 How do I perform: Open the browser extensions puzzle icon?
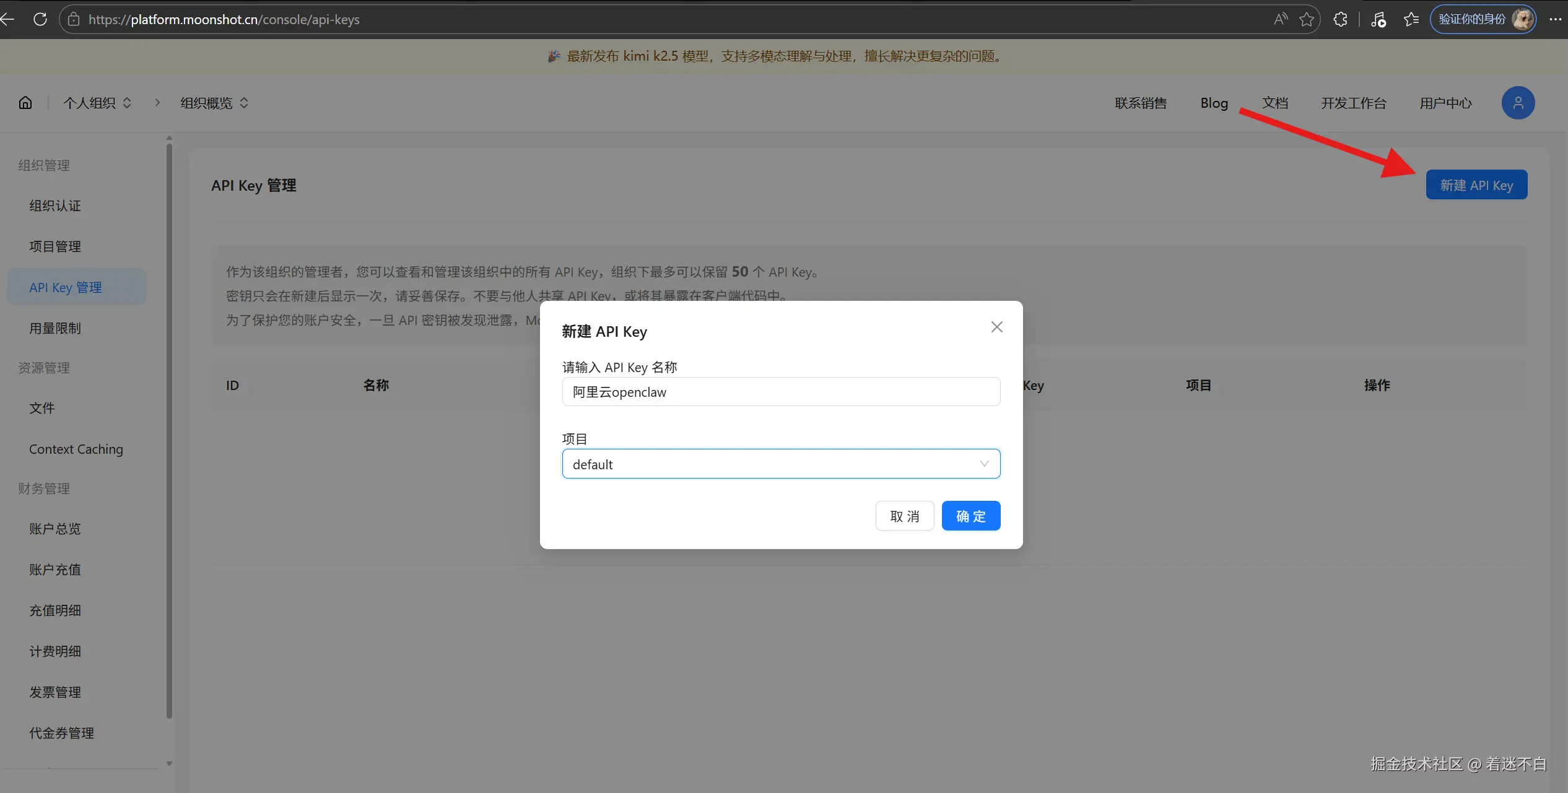click(x=1340, y=19)
